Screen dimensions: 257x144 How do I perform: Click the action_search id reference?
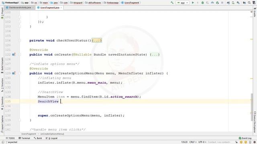(x=124, y=97)
